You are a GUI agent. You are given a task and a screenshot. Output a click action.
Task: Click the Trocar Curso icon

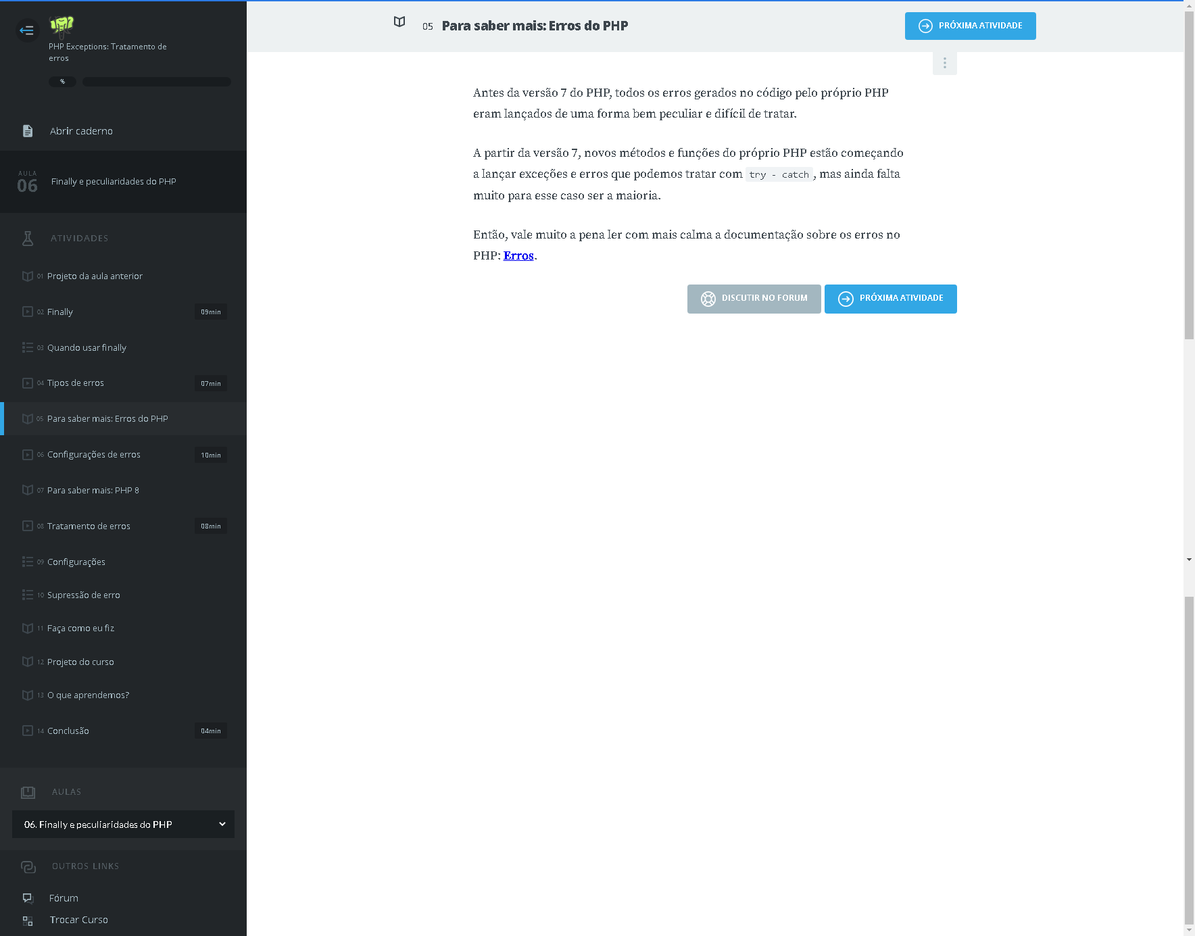[28, 920]
